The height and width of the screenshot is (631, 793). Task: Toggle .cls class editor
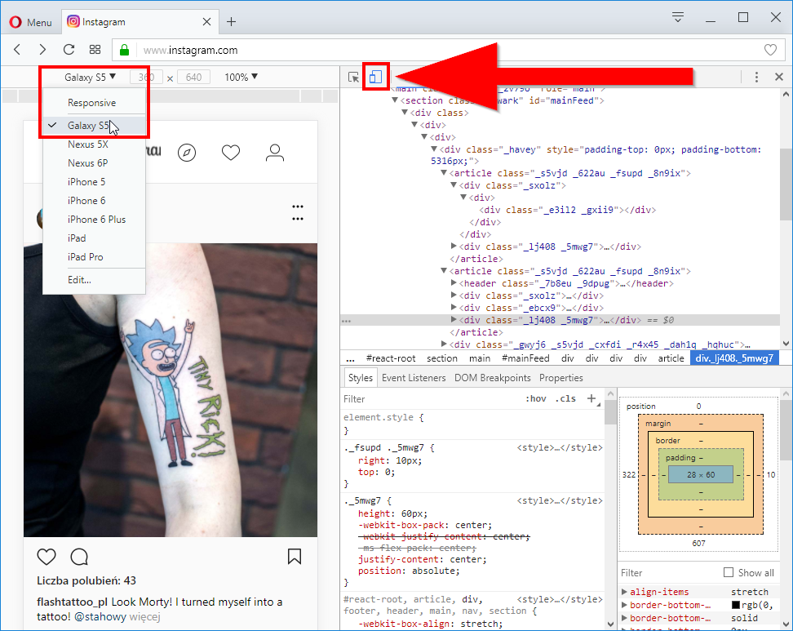[565, 398]
